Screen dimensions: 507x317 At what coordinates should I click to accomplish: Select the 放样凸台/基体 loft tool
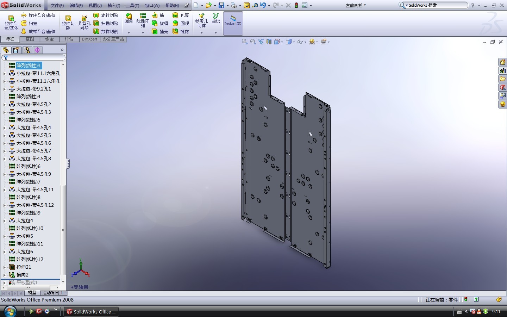click(38, 31)
